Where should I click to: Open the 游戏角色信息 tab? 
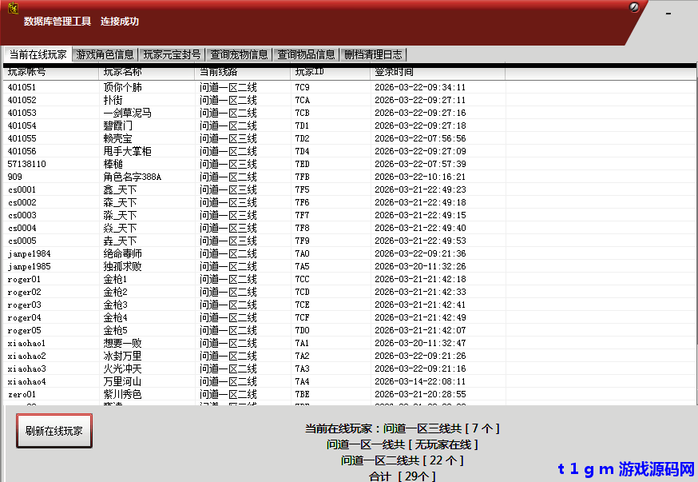tap(105, 55)
